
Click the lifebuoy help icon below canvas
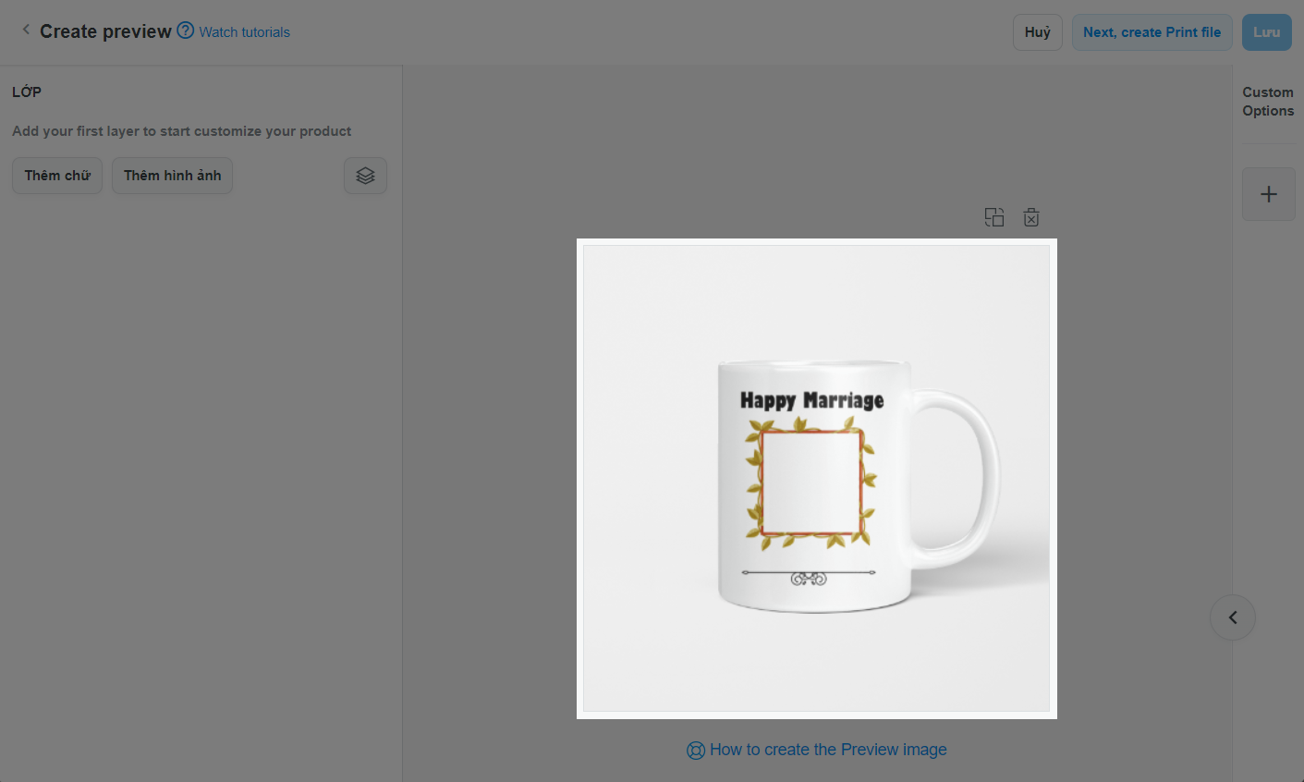coord(696,751)
